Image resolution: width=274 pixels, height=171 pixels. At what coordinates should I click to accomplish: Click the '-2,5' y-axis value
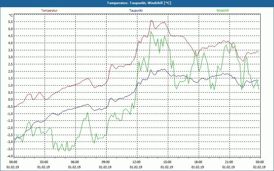pos(10,135)
